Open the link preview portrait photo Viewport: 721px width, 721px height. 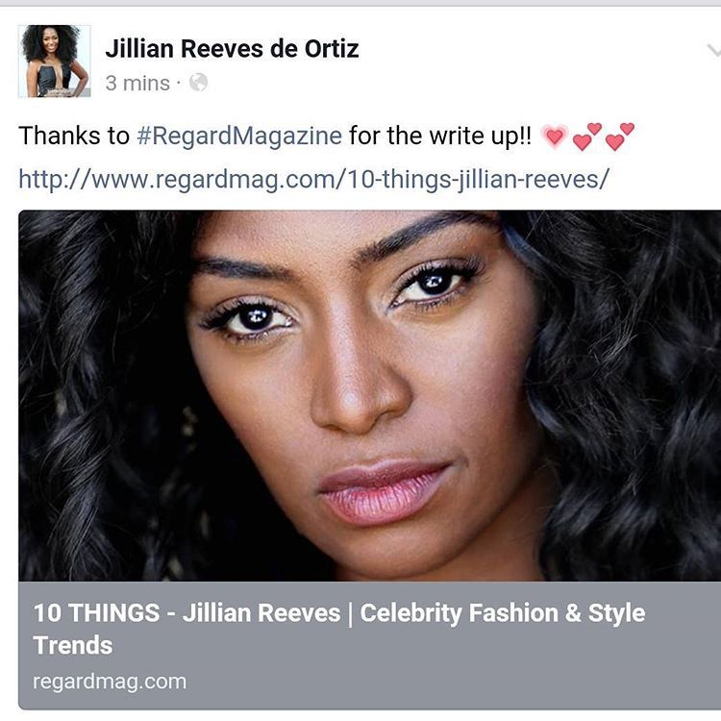coord(370,396)
